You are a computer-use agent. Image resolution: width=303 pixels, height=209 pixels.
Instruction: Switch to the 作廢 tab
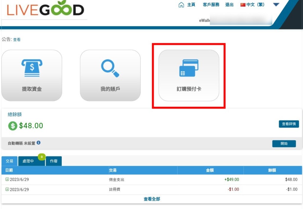tap(54, 161)
